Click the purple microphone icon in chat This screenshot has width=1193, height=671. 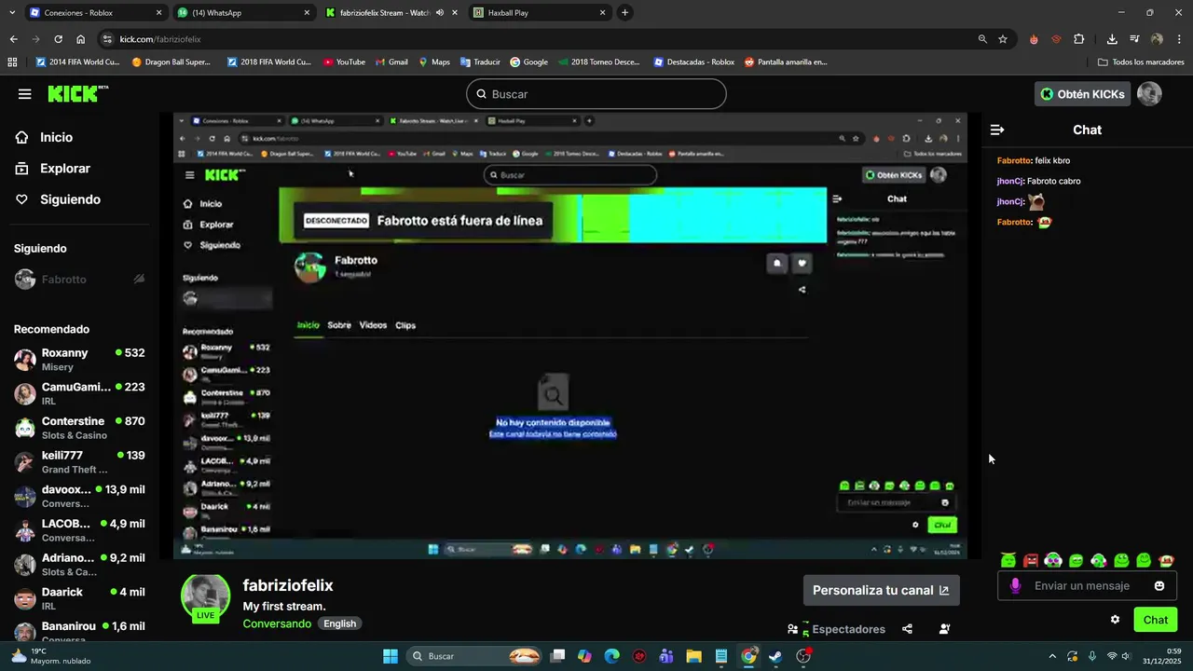click(x=1015, y=585)
